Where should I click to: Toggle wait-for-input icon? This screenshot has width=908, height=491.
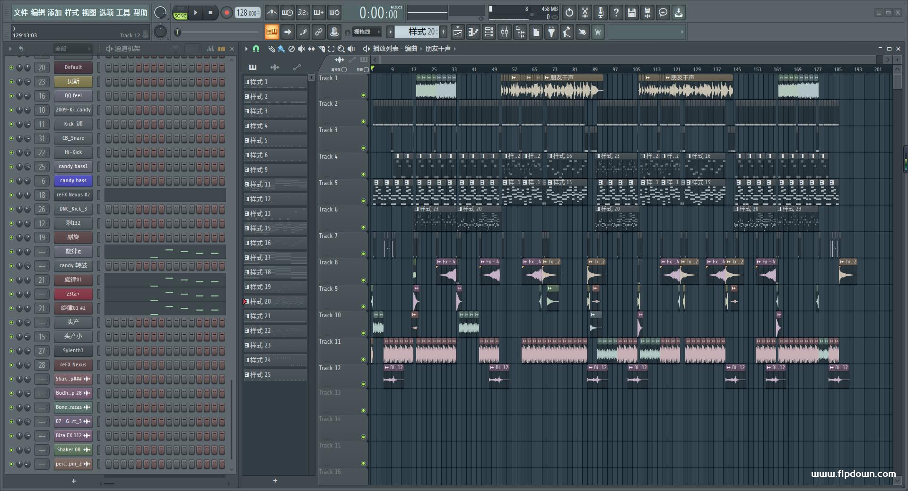click(287, 13)
